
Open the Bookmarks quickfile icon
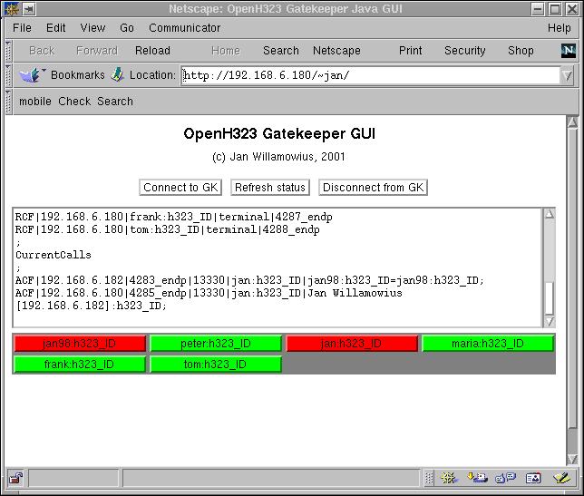(32, 75)
